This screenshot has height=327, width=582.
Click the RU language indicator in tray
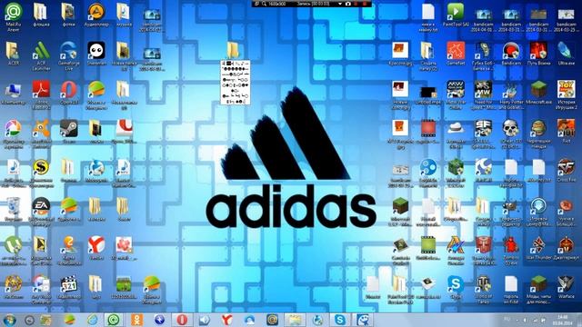click(x=507, y=319)
